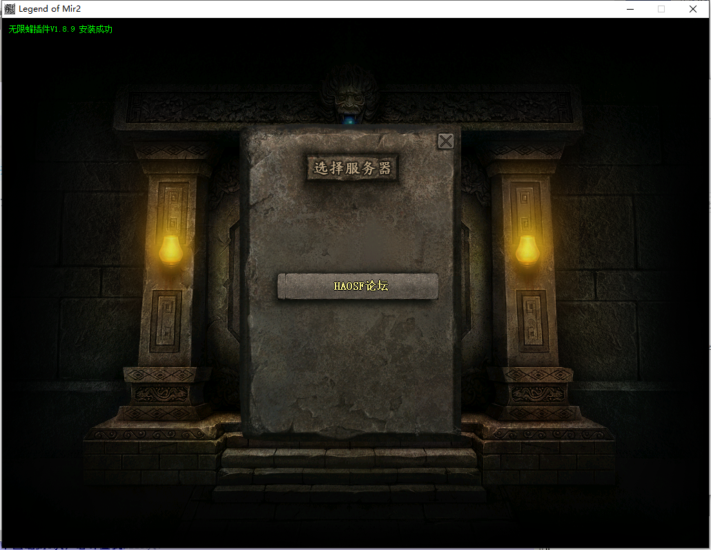711x550 pixels.
Task: Click the glowing lantern on right pillar
Action: 527,249
